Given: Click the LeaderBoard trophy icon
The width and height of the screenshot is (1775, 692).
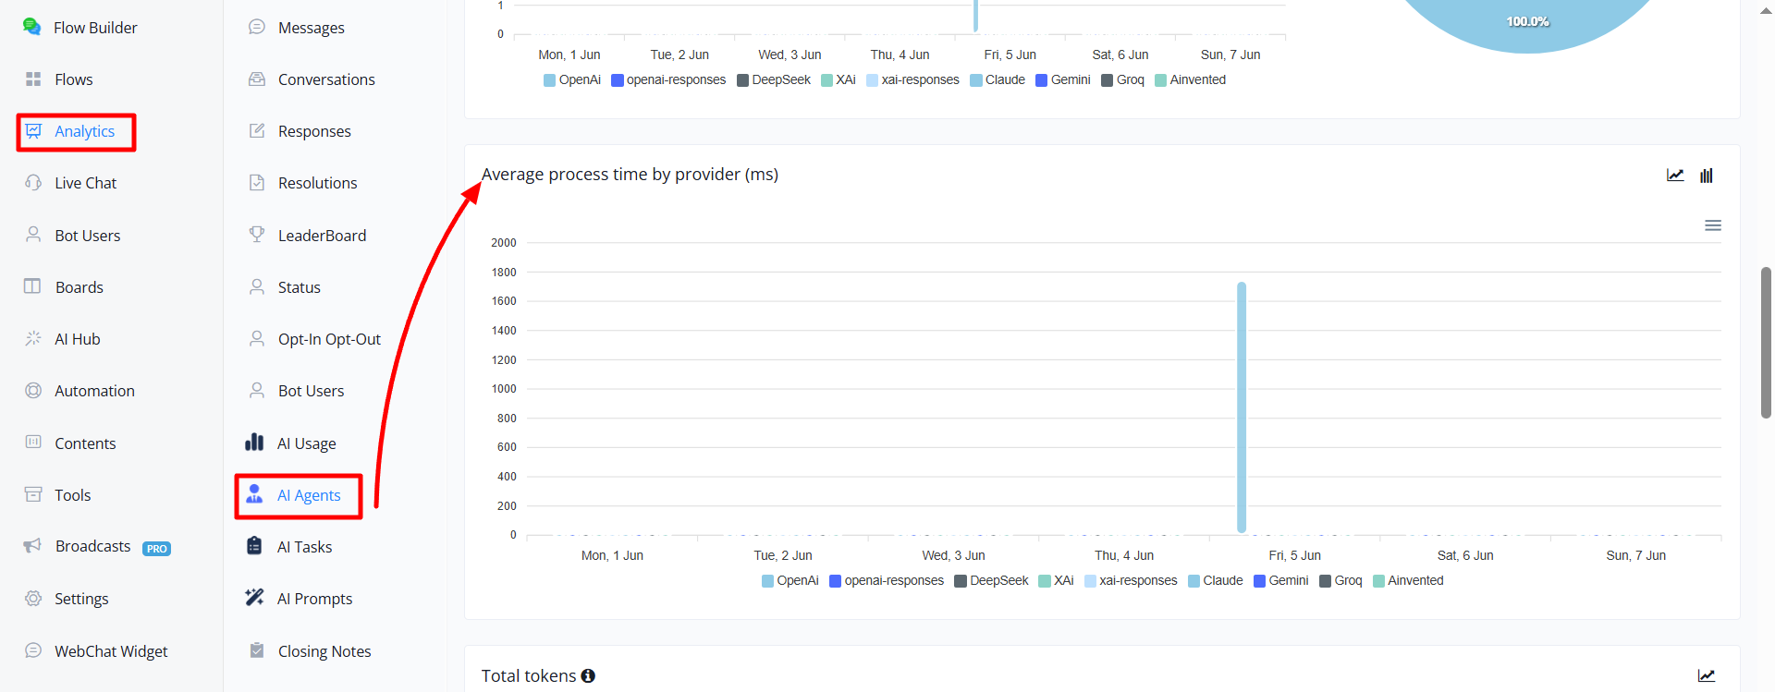Looking at the screenshot, I should point(257,235).
